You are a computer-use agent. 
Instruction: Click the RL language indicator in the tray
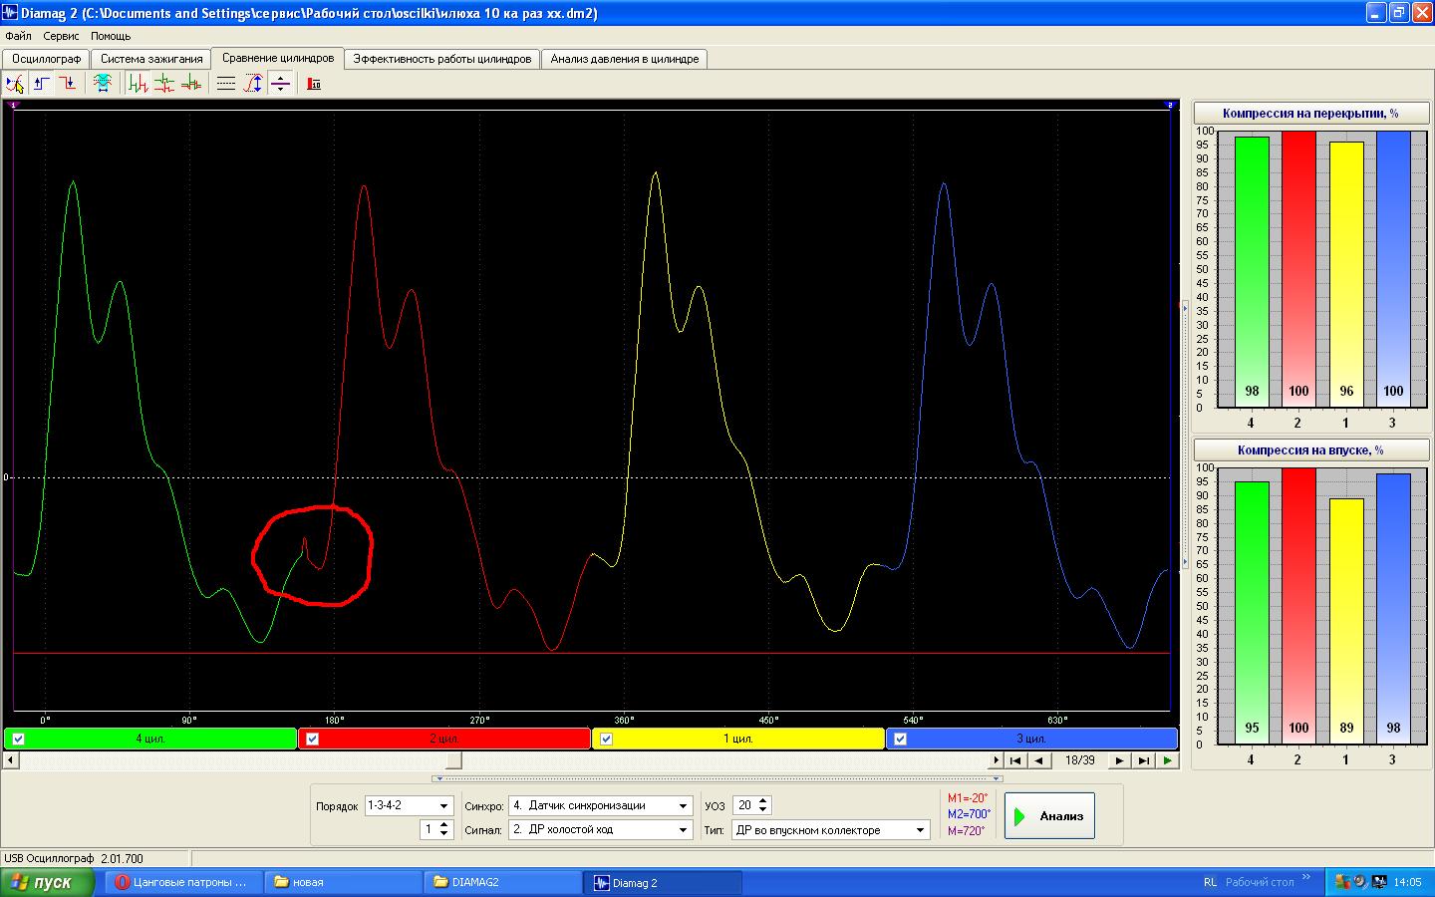[1210, 882]
